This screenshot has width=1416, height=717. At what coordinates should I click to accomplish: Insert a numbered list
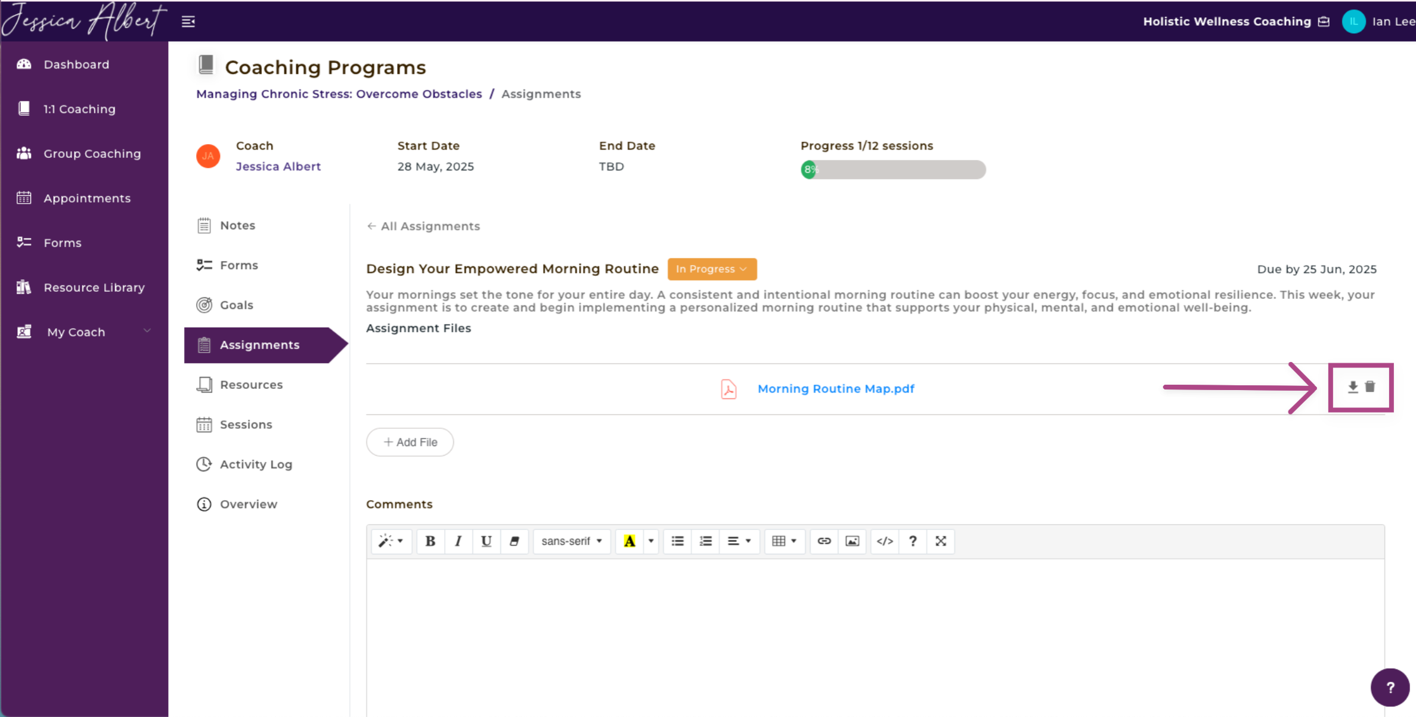tap(706, 541)
